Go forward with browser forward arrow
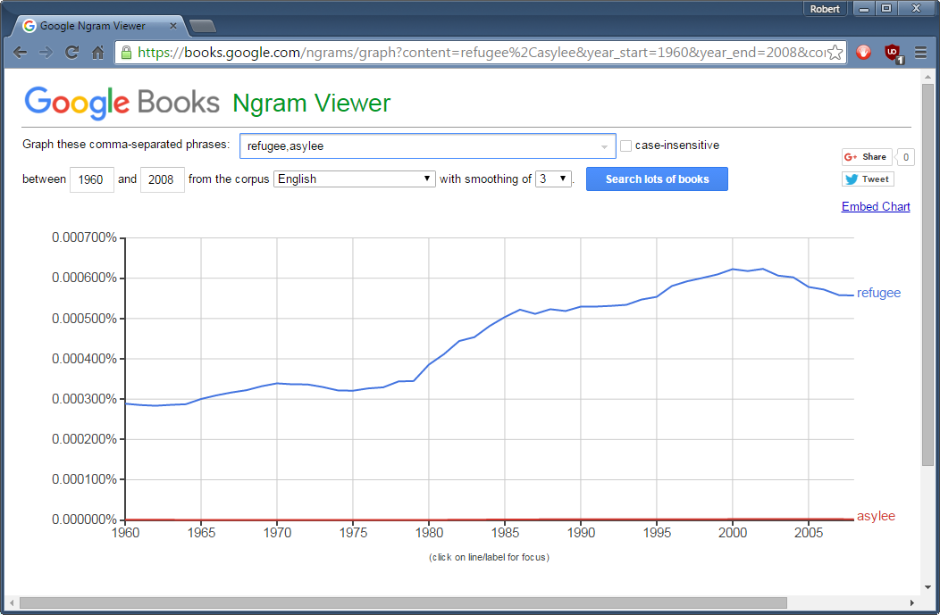The image size is (940, 615). 46,53
